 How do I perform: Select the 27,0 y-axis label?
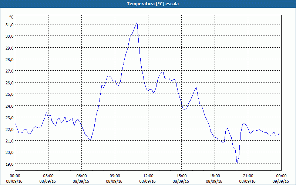[10, 71]
